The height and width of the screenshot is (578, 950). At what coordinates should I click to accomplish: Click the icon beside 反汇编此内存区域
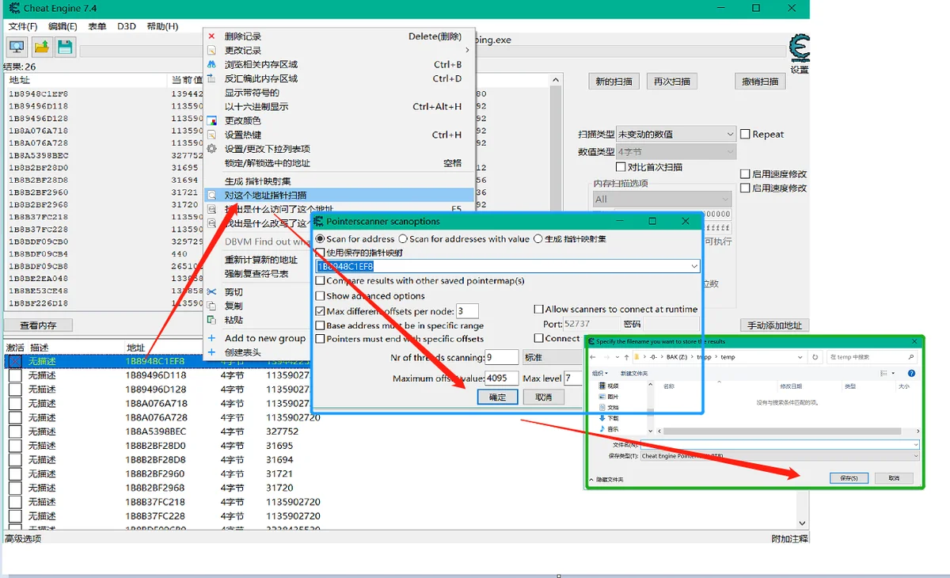211,78
